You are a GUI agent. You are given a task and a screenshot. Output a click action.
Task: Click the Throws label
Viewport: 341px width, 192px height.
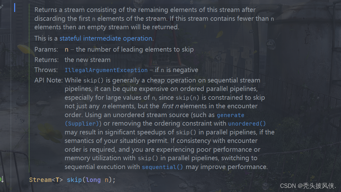coord(46,70)
